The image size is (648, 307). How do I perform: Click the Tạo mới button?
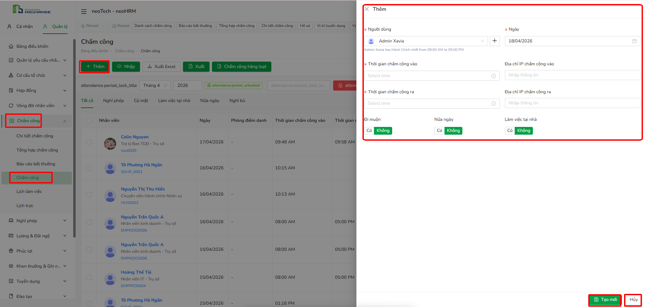tap(605, 300)
